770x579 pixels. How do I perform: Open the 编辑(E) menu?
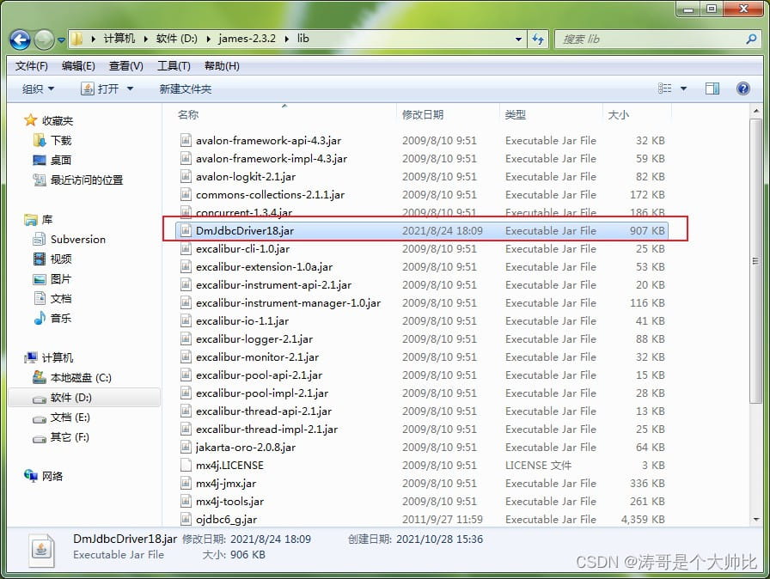click(x=78, y=66)
